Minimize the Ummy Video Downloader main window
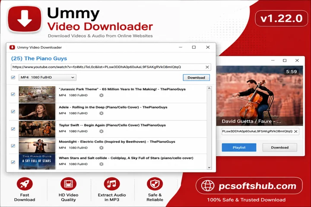Screen dimensions: 311x207 [x=181, y=47]
